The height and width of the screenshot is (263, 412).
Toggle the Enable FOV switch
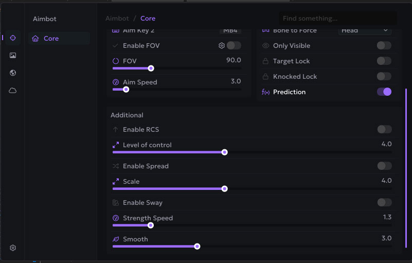point(234,46)
